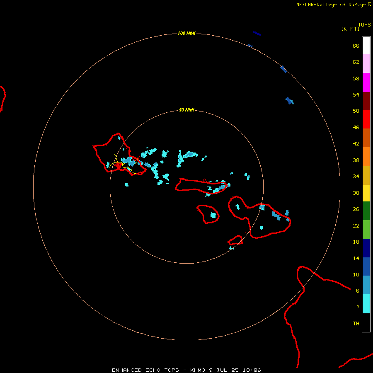The height and width of the screenshot is (373, 373).
Task: Click the legend value '46'
Action: pos(356,128)
